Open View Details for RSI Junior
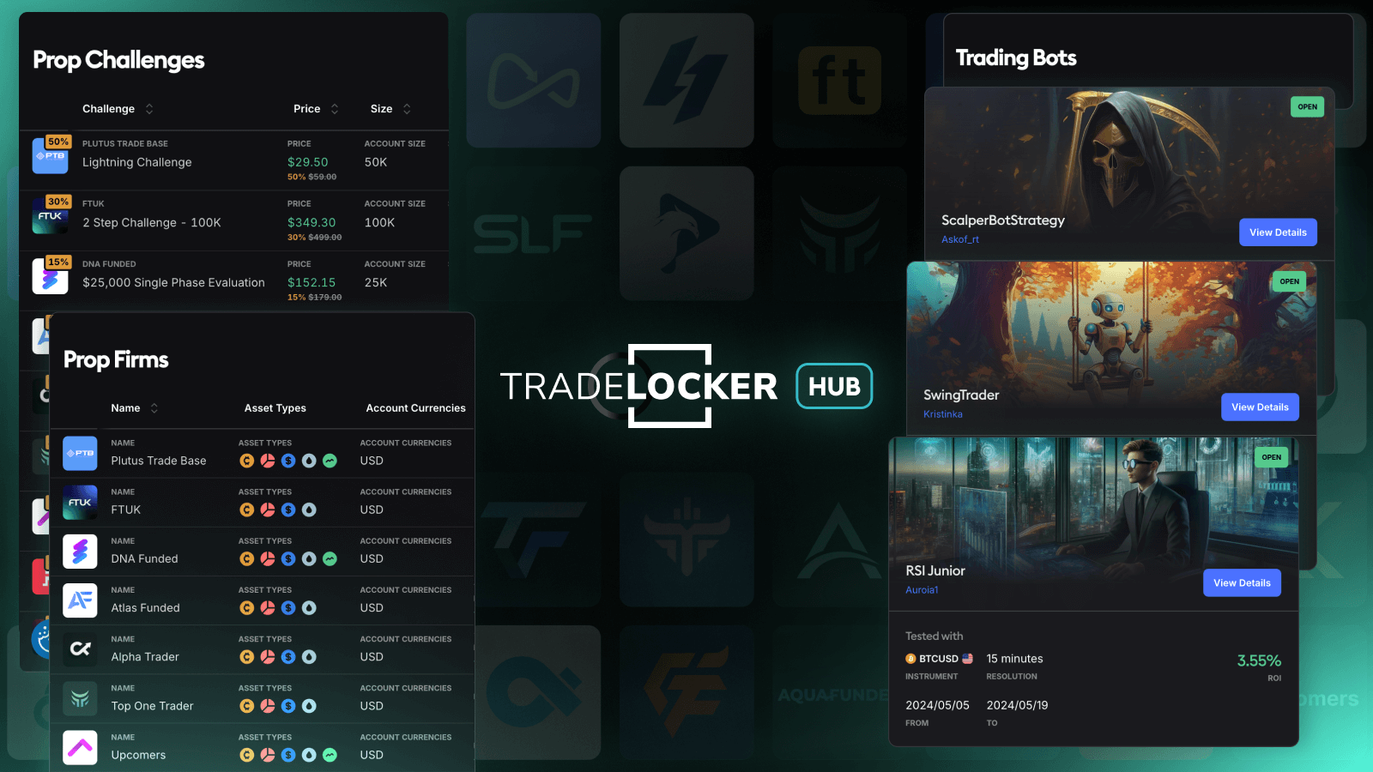Screen dimensions: 1373x772 click(1242, 582)
